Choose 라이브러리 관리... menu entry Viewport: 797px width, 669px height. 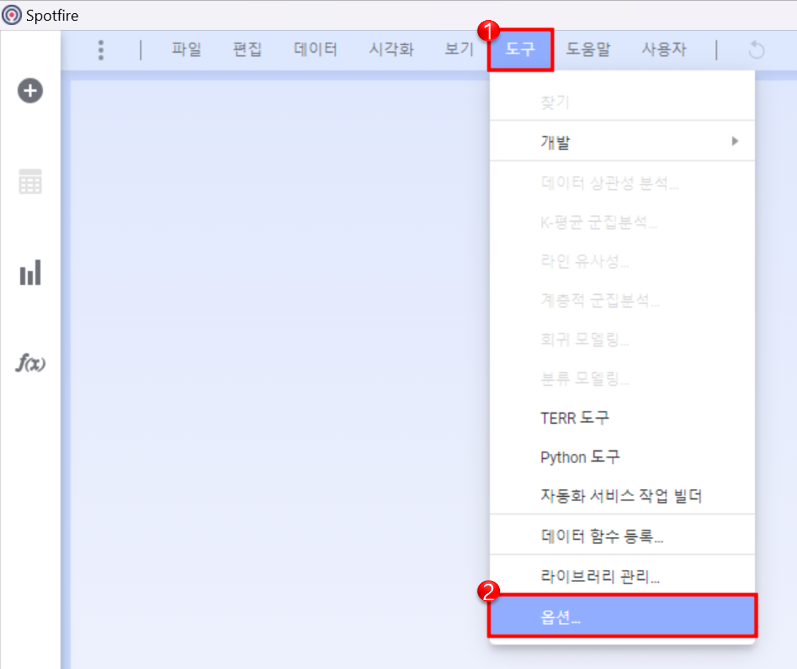tap(622, 576)
